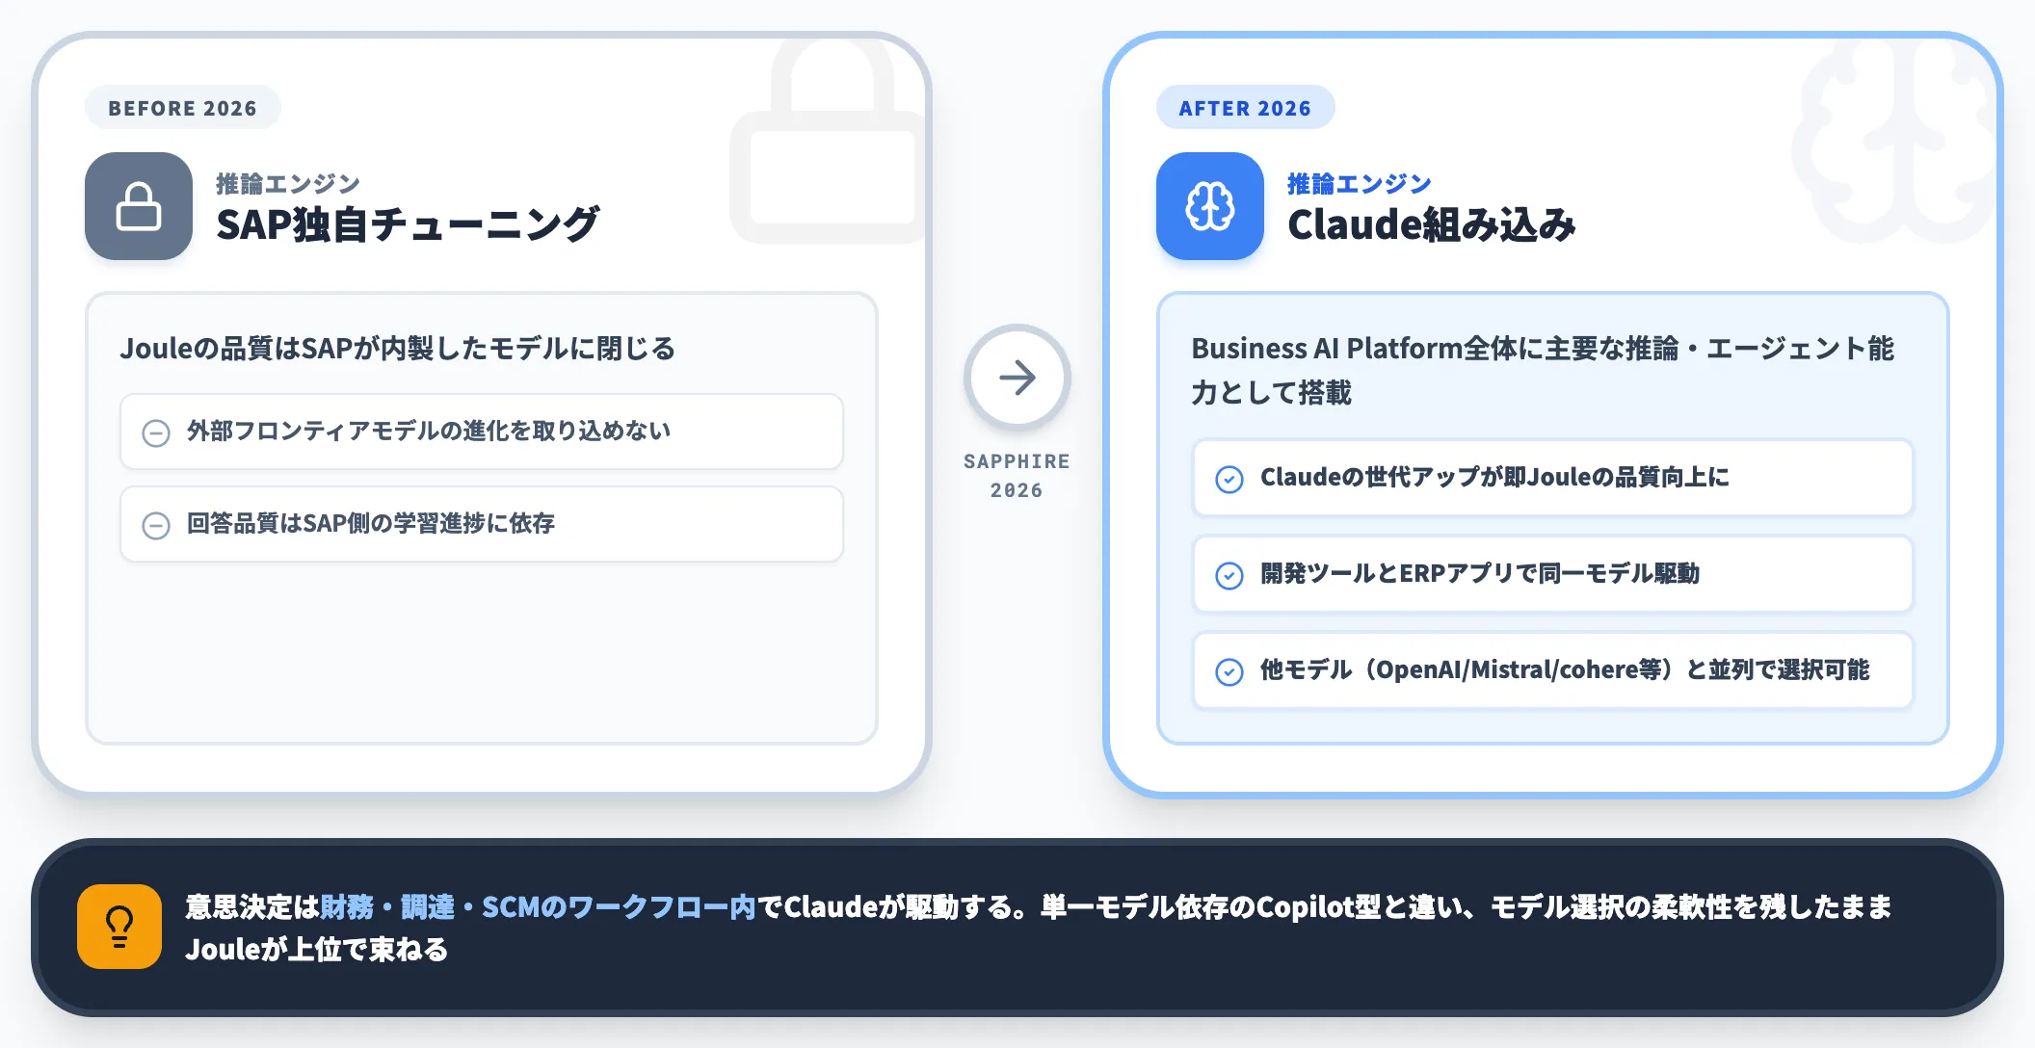Click the Business AI Platform全体に description text

(1543, 370)
